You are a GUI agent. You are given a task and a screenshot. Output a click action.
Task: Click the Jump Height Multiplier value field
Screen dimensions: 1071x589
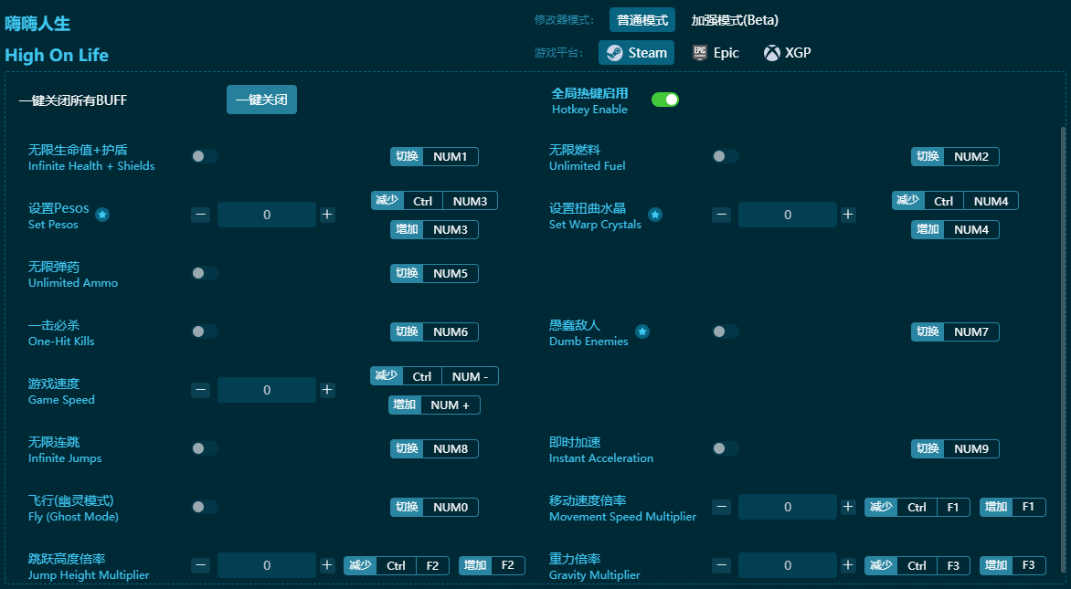point(267,566)
